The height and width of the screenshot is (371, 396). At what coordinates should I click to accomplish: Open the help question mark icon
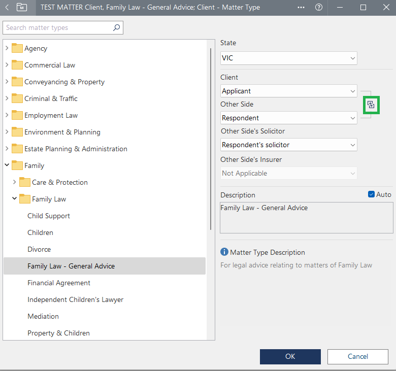pos(319,8)
